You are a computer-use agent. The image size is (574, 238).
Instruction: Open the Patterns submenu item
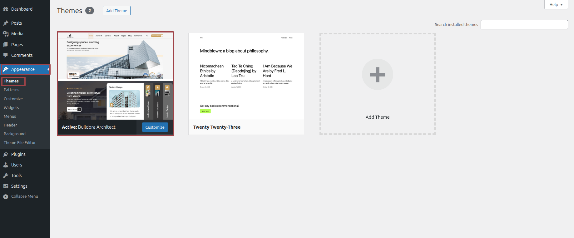pyautogui.click(x=12, y=90)
